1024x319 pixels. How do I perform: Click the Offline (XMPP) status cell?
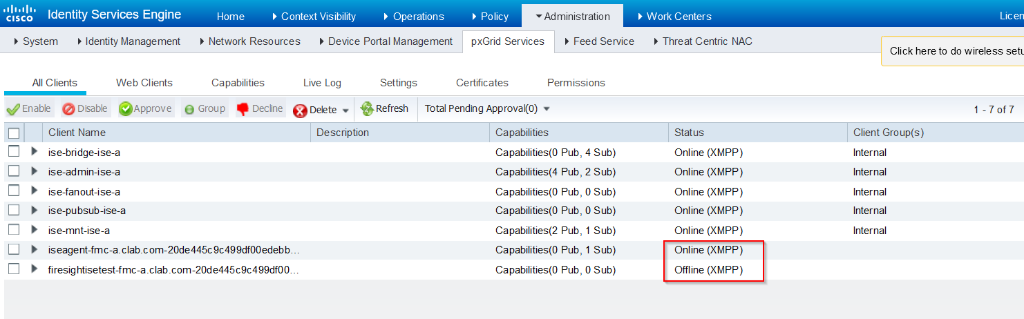coord(708,270)
